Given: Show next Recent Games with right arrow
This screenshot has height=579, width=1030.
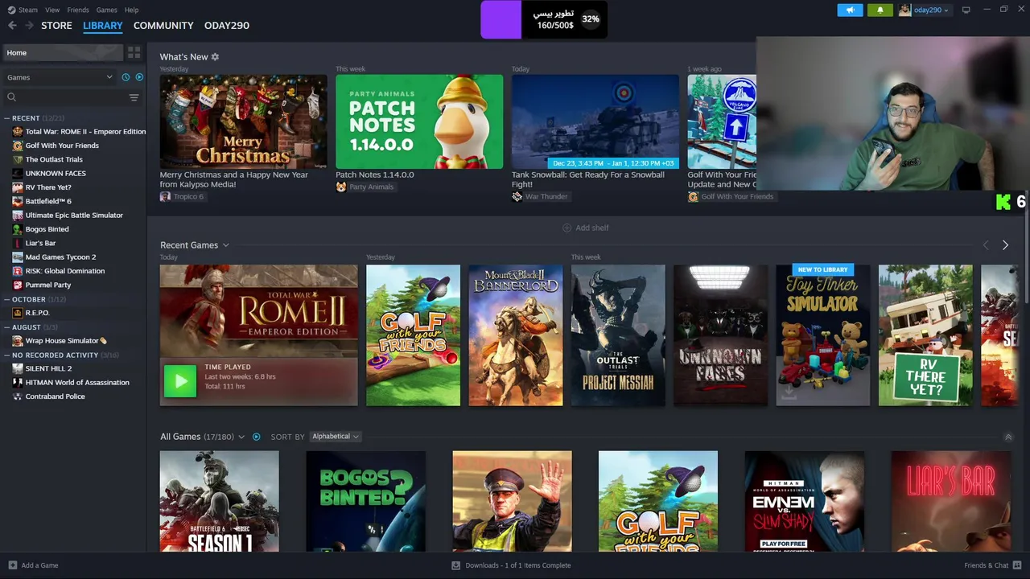Looking at the screenshot, I should pyautogui.click(x=1005, y=245).
